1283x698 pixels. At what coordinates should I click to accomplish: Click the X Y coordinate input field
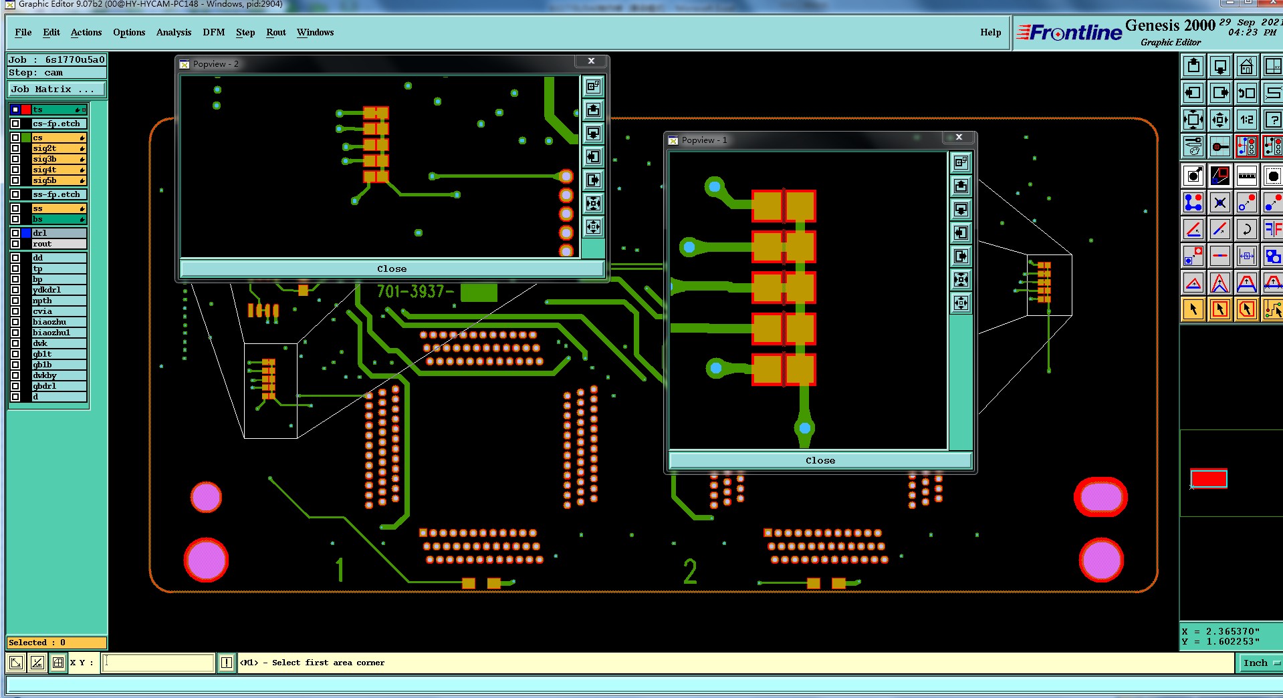click(158, 663)
